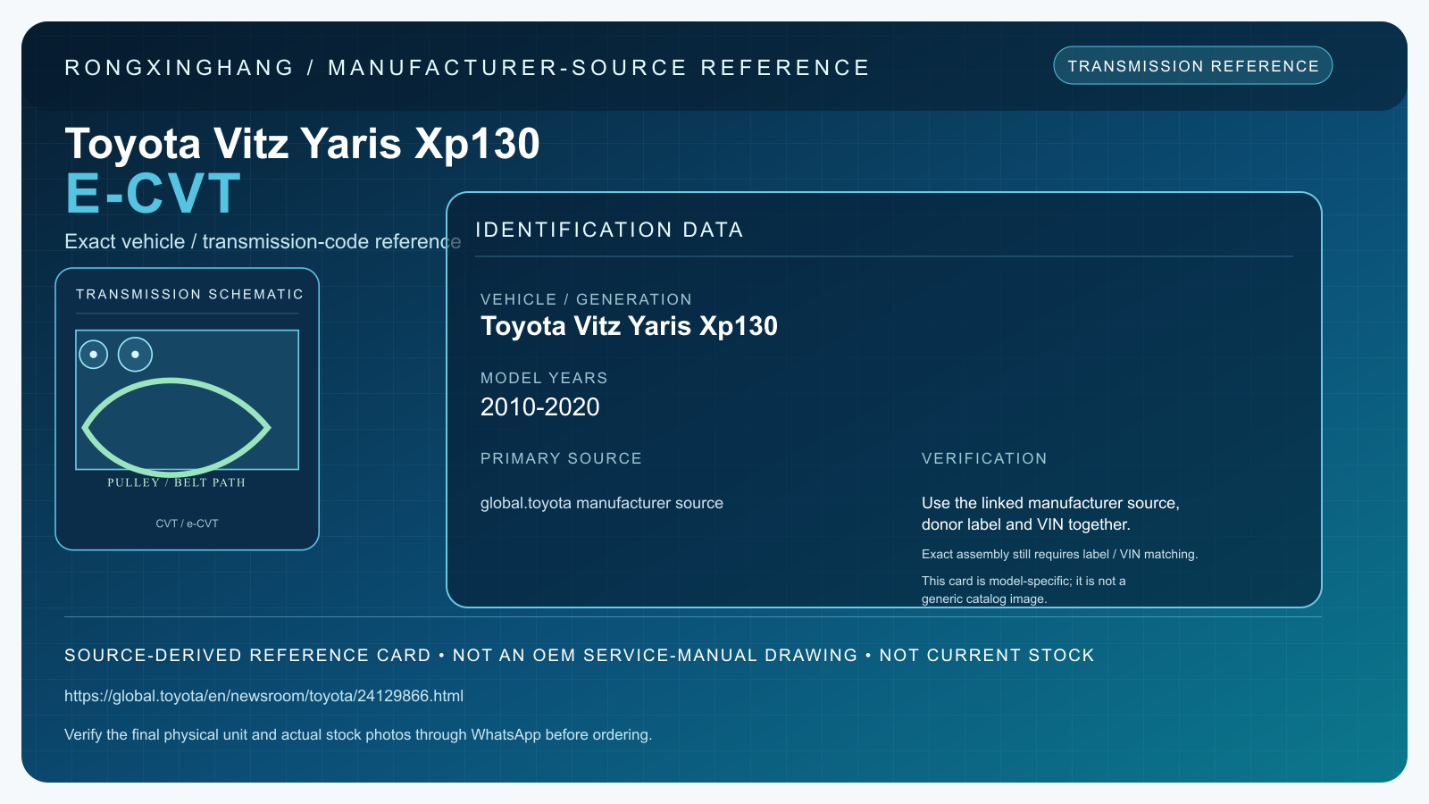This screenshot has width=1429, height=804.
Task: Click the "PULLEY / BELT PATH" caption
Action: pos(177,482)
